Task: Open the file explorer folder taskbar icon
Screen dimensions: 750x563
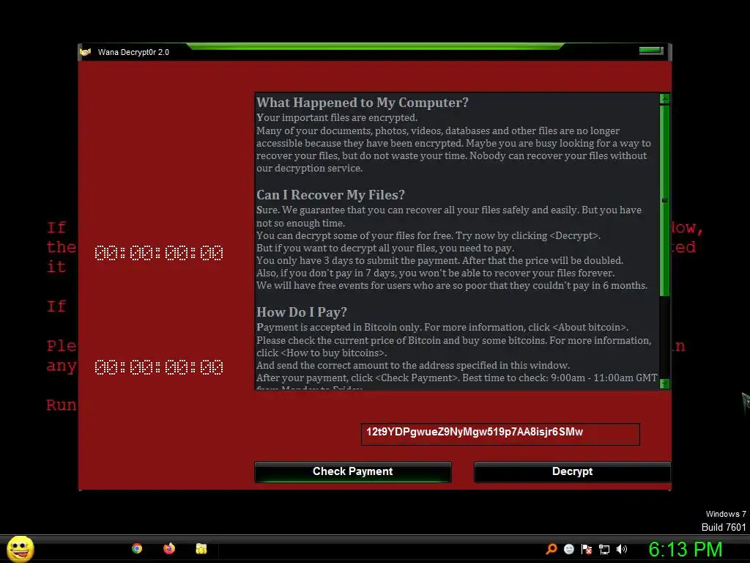Action: (x=201, y=548)
